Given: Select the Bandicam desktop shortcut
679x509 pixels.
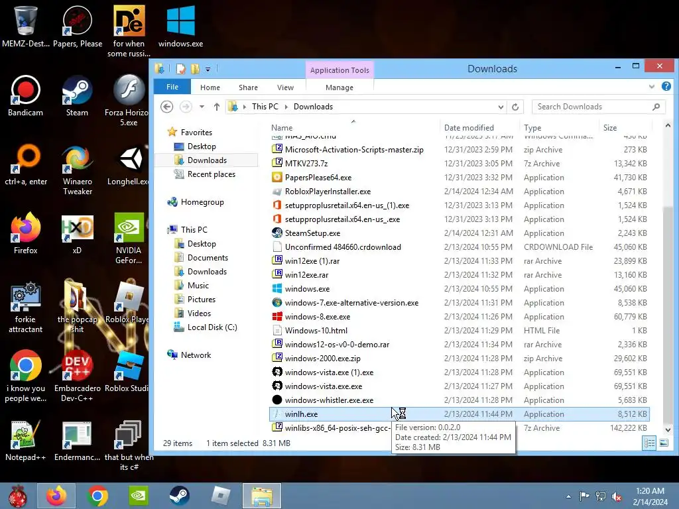Looking at the screenshot, I should pyautogui.click(x=25, y=96).
